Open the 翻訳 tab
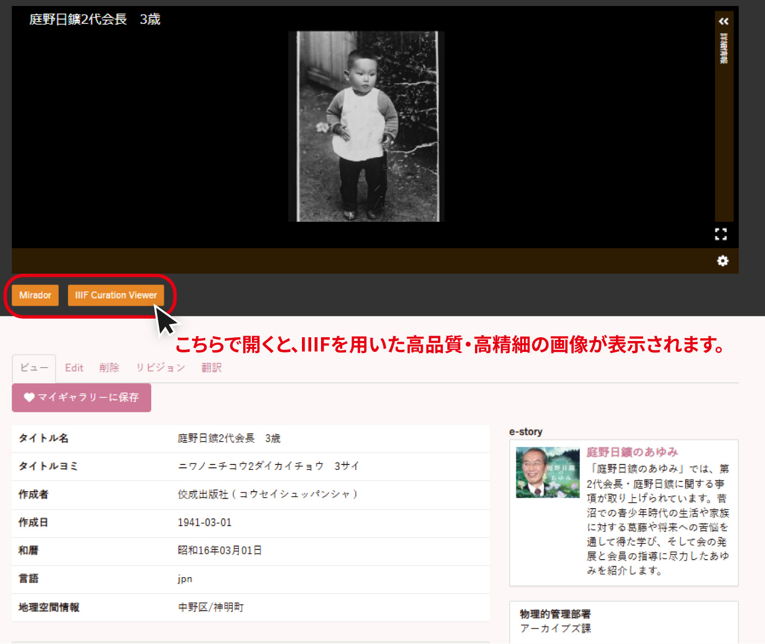The height and width of the screenshot is (644, 765). point(211,368)
